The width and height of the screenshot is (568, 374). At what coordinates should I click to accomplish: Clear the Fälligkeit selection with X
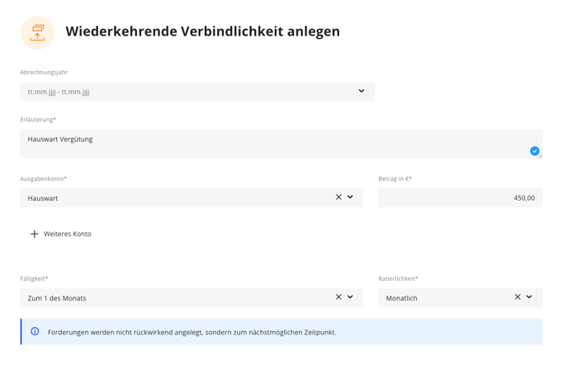click(x=338, y=297)
